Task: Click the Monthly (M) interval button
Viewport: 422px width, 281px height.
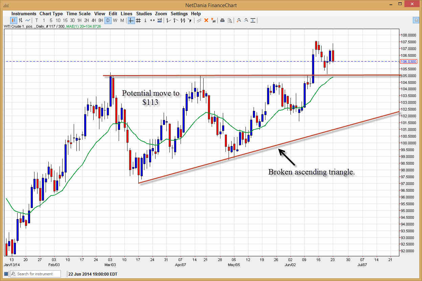Action: pyautogui.click(x=122, y=20)
